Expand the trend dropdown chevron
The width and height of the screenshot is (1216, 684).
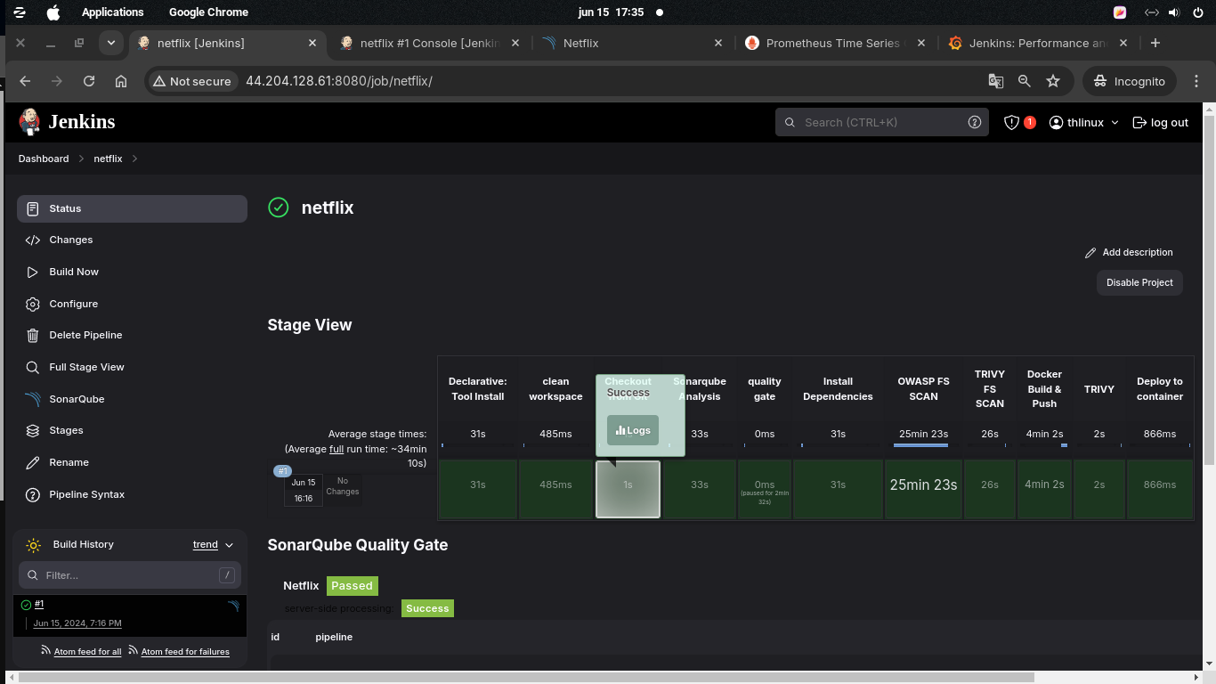[229, 545]
